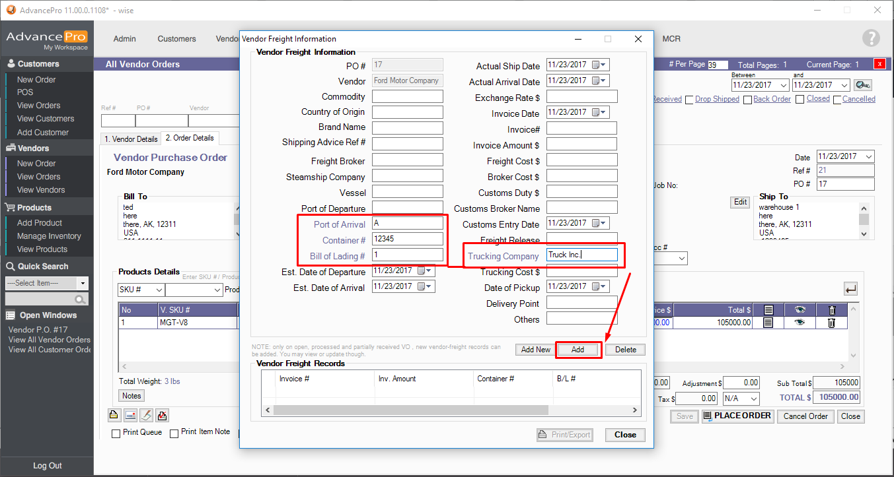The image size is (894, 477).
Task: Click the Add button in freight dialog
Action: tap(577, 350)
